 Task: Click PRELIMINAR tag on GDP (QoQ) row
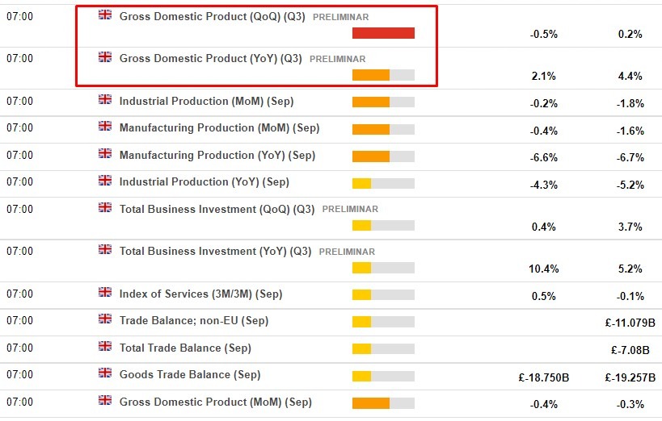pos(341,17)
